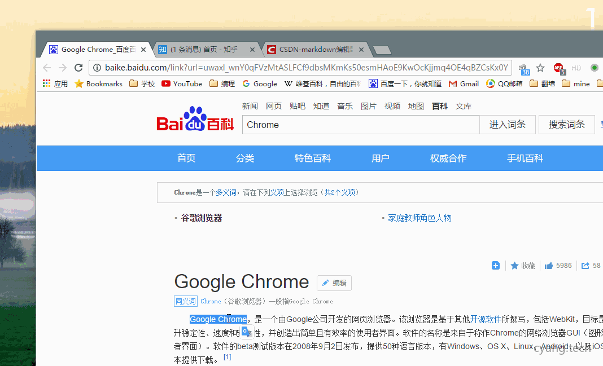The image size is (603, 366).
Task: Disable the Adblock Plus extension icon
Action: 558,67
